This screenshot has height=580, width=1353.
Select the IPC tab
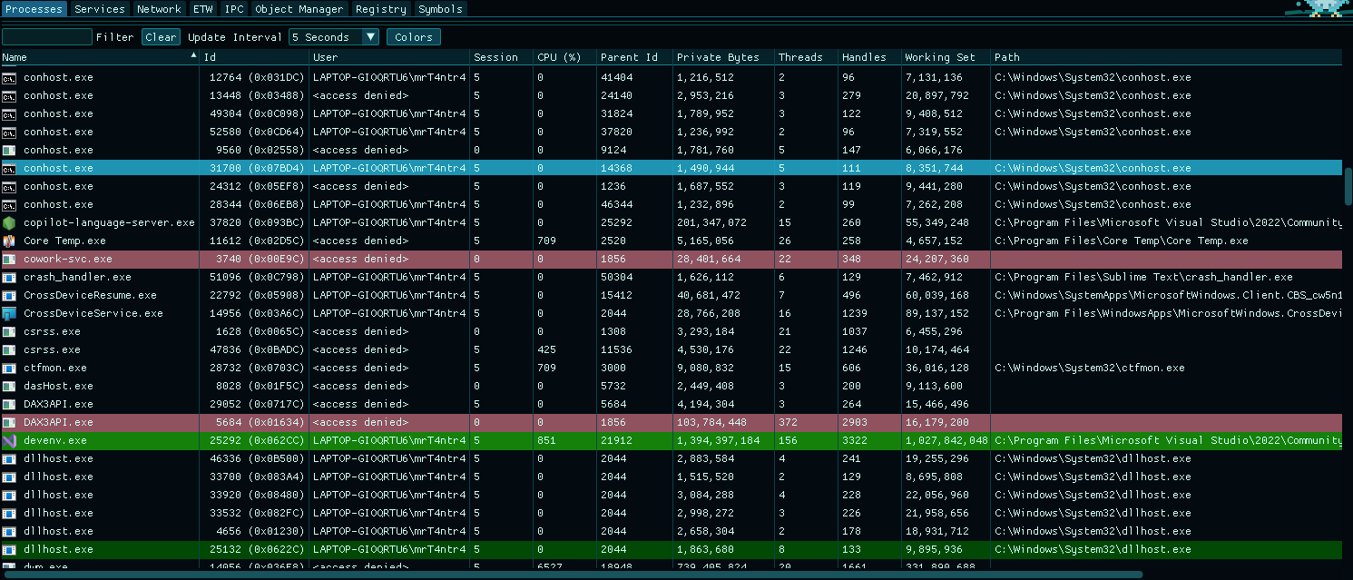234,9
